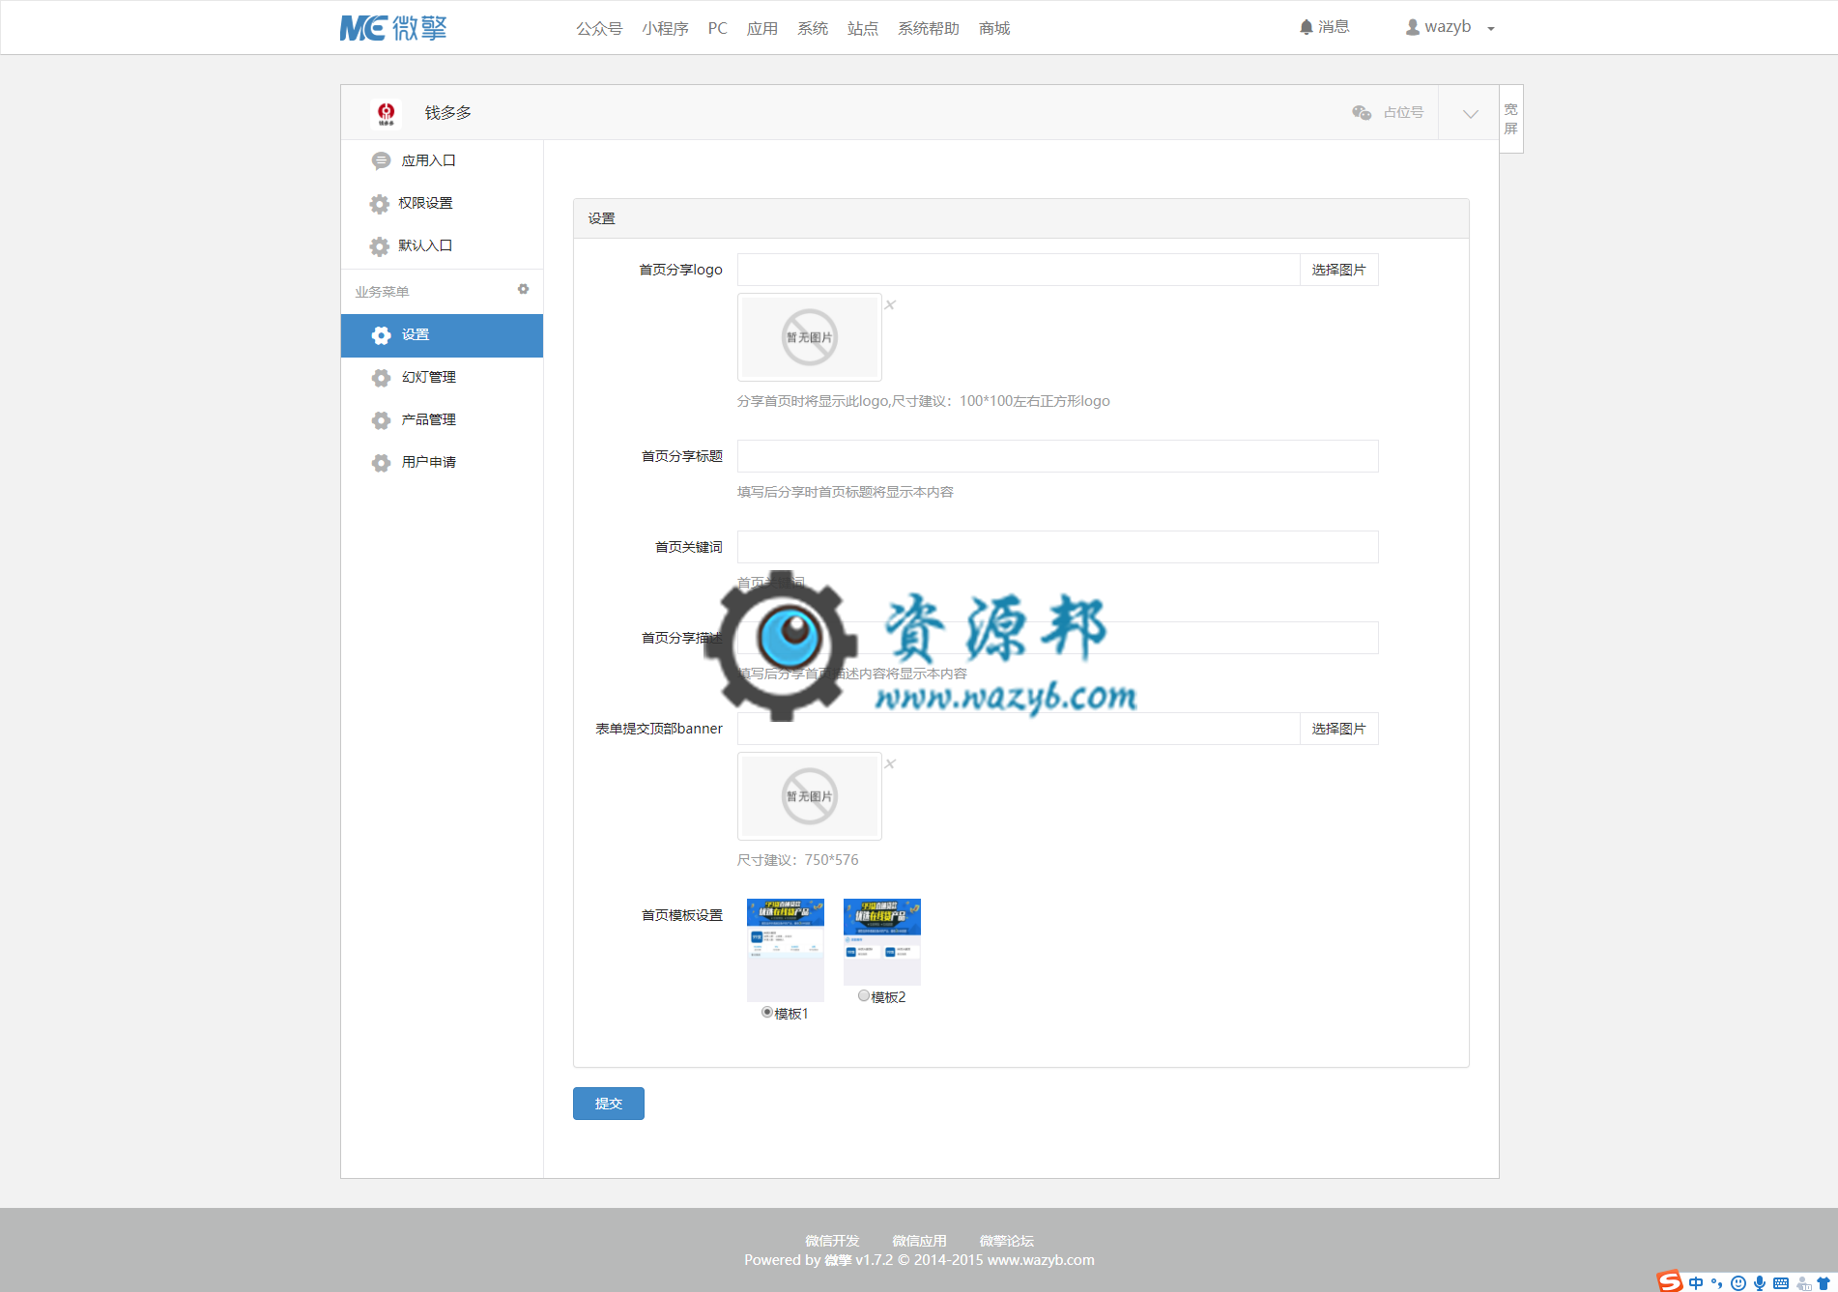Open the 系统帮助 menu
Screen dimensions: 1838x1292
929,28
